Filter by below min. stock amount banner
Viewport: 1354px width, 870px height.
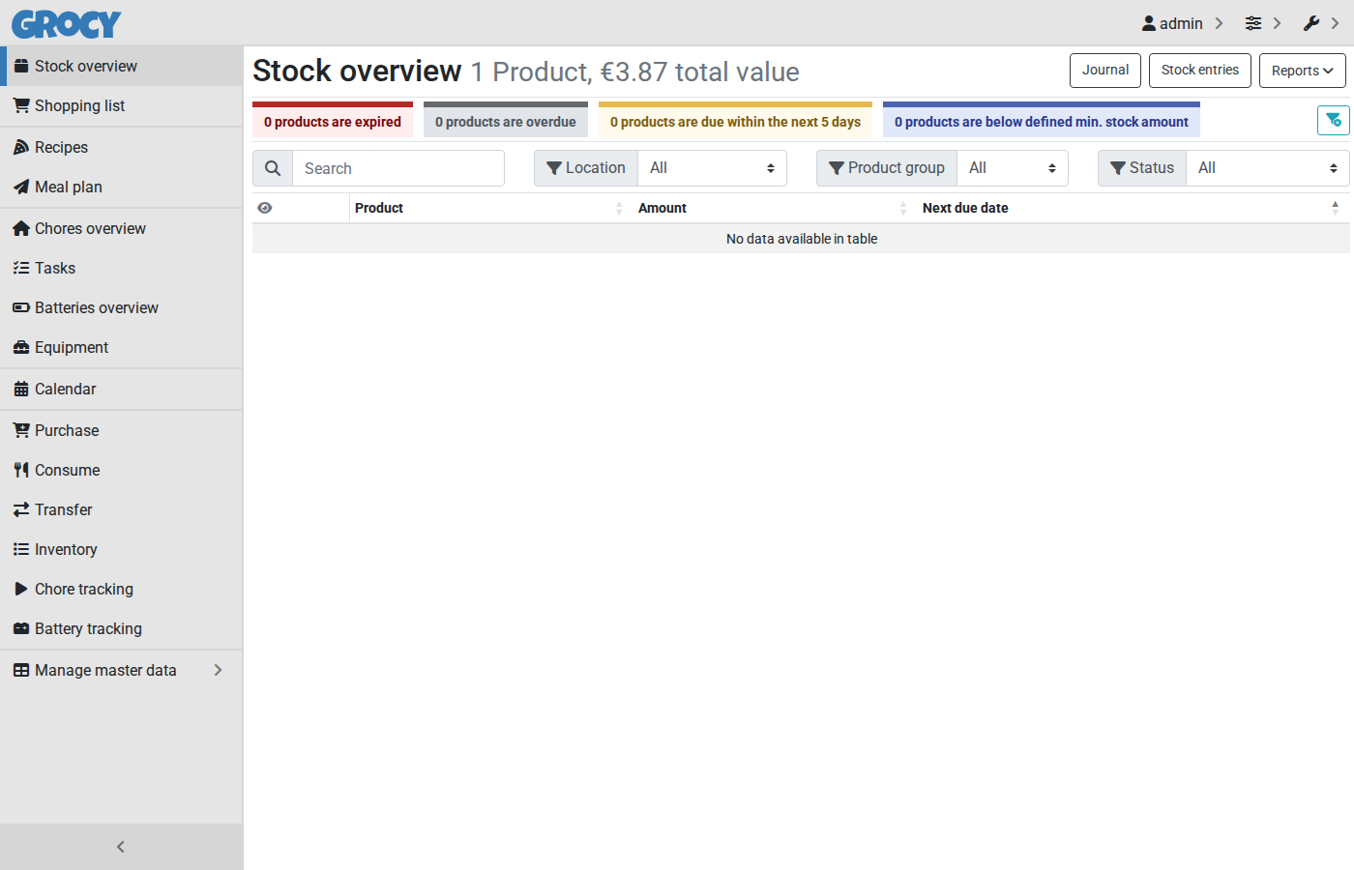[x=1042, y=120]
